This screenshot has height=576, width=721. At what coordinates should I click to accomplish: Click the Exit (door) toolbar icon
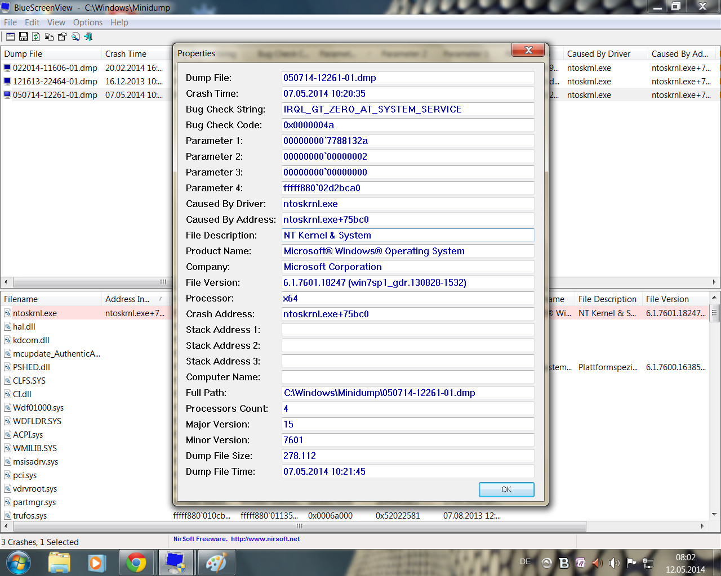[88, 37]
